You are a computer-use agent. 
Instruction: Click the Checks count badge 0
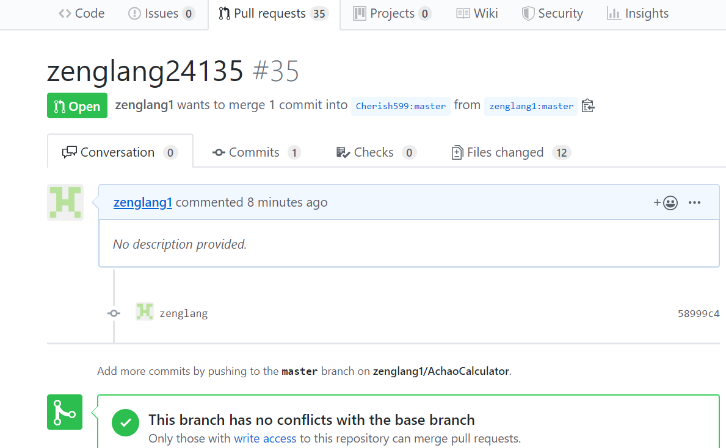point(409,152)
